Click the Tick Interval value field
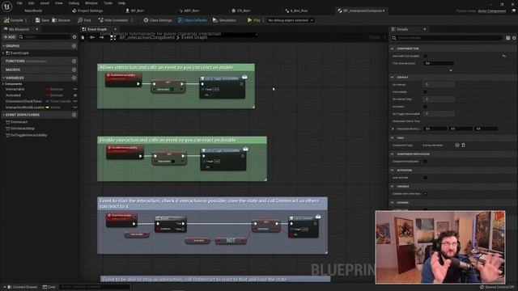 click(x=439, y=63)
